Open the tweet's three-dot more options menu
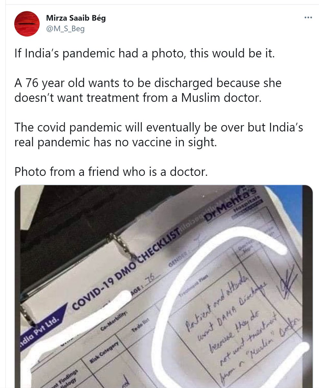Image resolution: width=319 pixels, height=388 pixels. pos(308,17)
